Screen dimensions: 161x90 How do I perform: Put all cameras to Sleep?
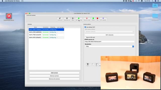[x=73, y=19]
